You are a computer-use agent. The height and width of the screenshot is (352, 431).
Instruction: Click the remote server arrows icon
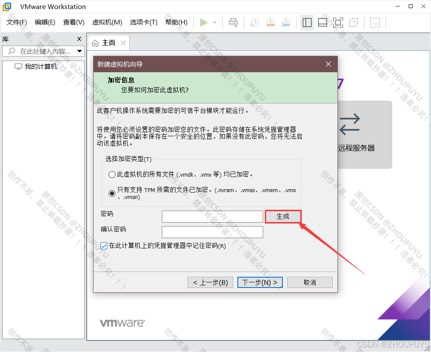(x=349, y=124)
